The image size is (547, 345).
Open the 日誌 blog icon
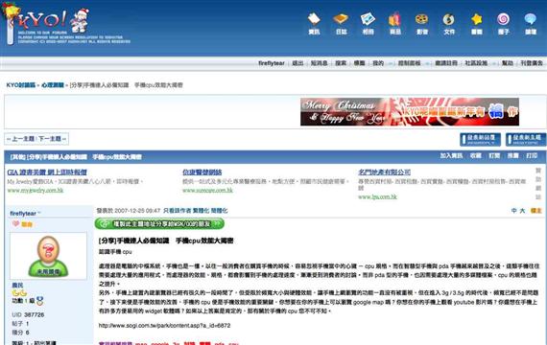(x=341, y=24)
